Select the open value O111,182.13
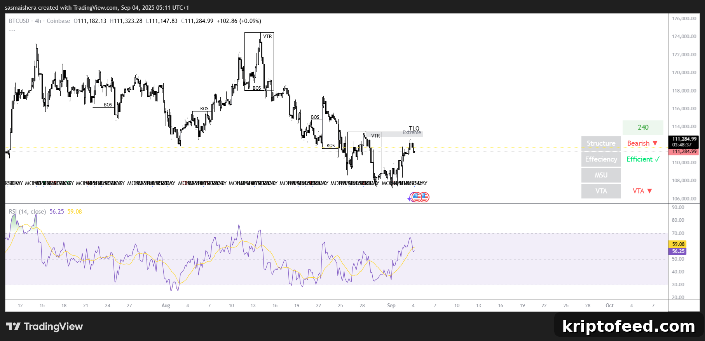Image resolution: width=705 pixels, height=341 pixels. pos(90,21)
